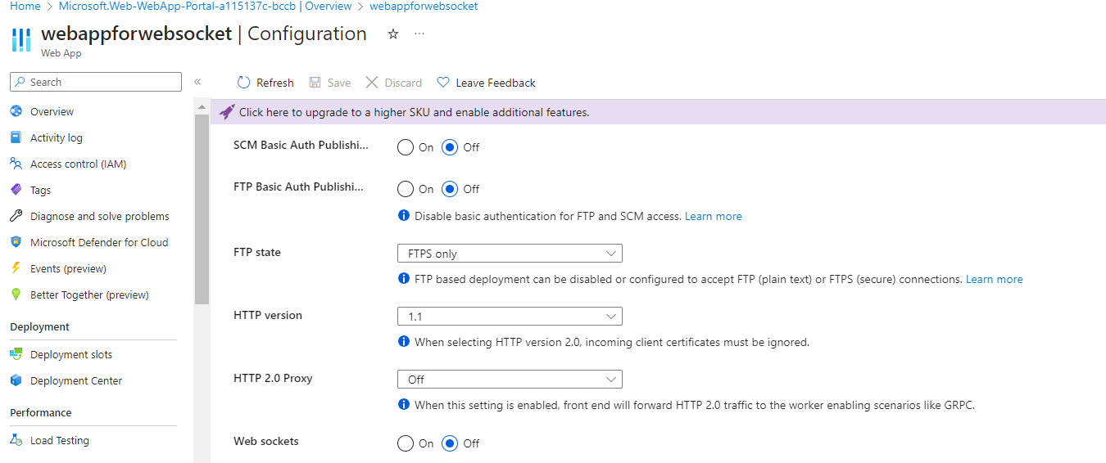Screen dimensions: 1106x463
Task: Click Leave Feedback button
Action: click(486, 83)
